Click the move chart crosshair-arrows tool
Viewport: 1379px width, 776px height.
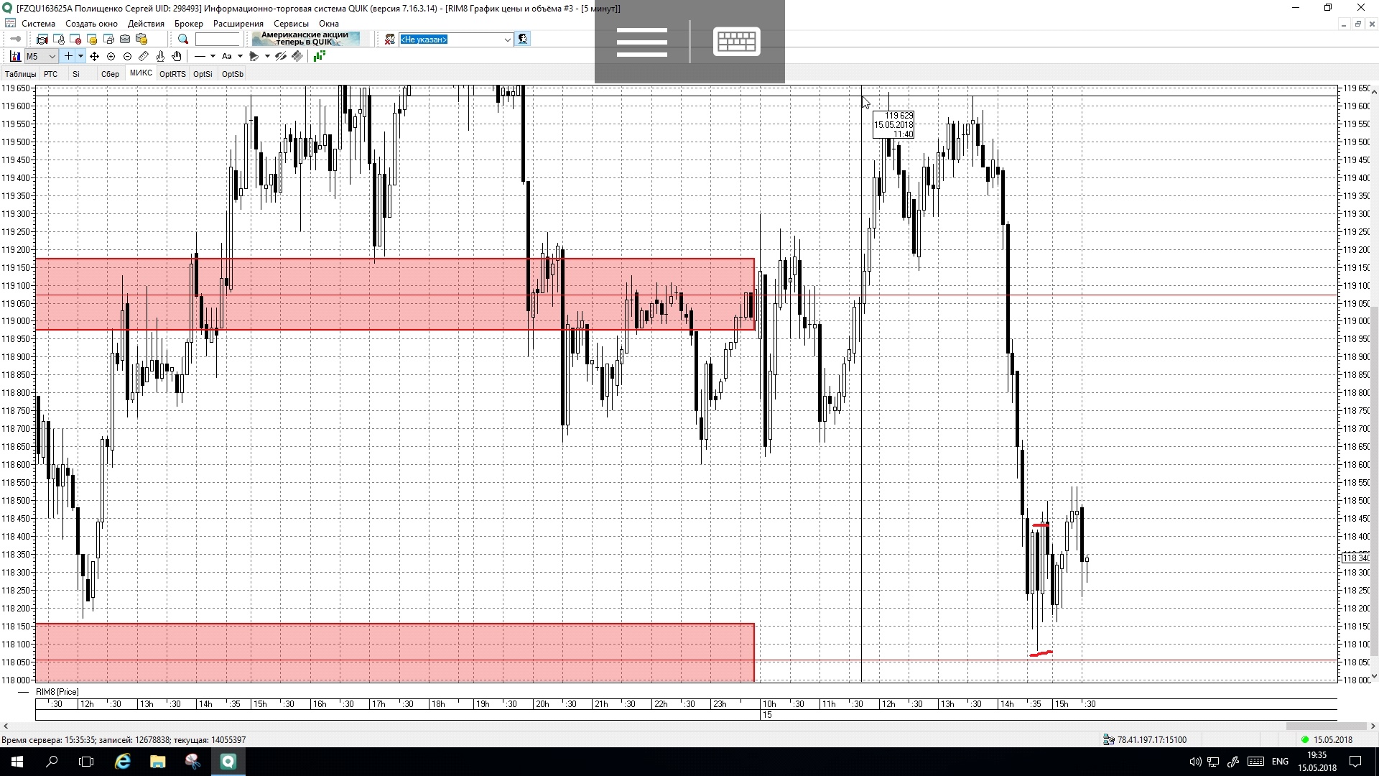tap(94, 56)
